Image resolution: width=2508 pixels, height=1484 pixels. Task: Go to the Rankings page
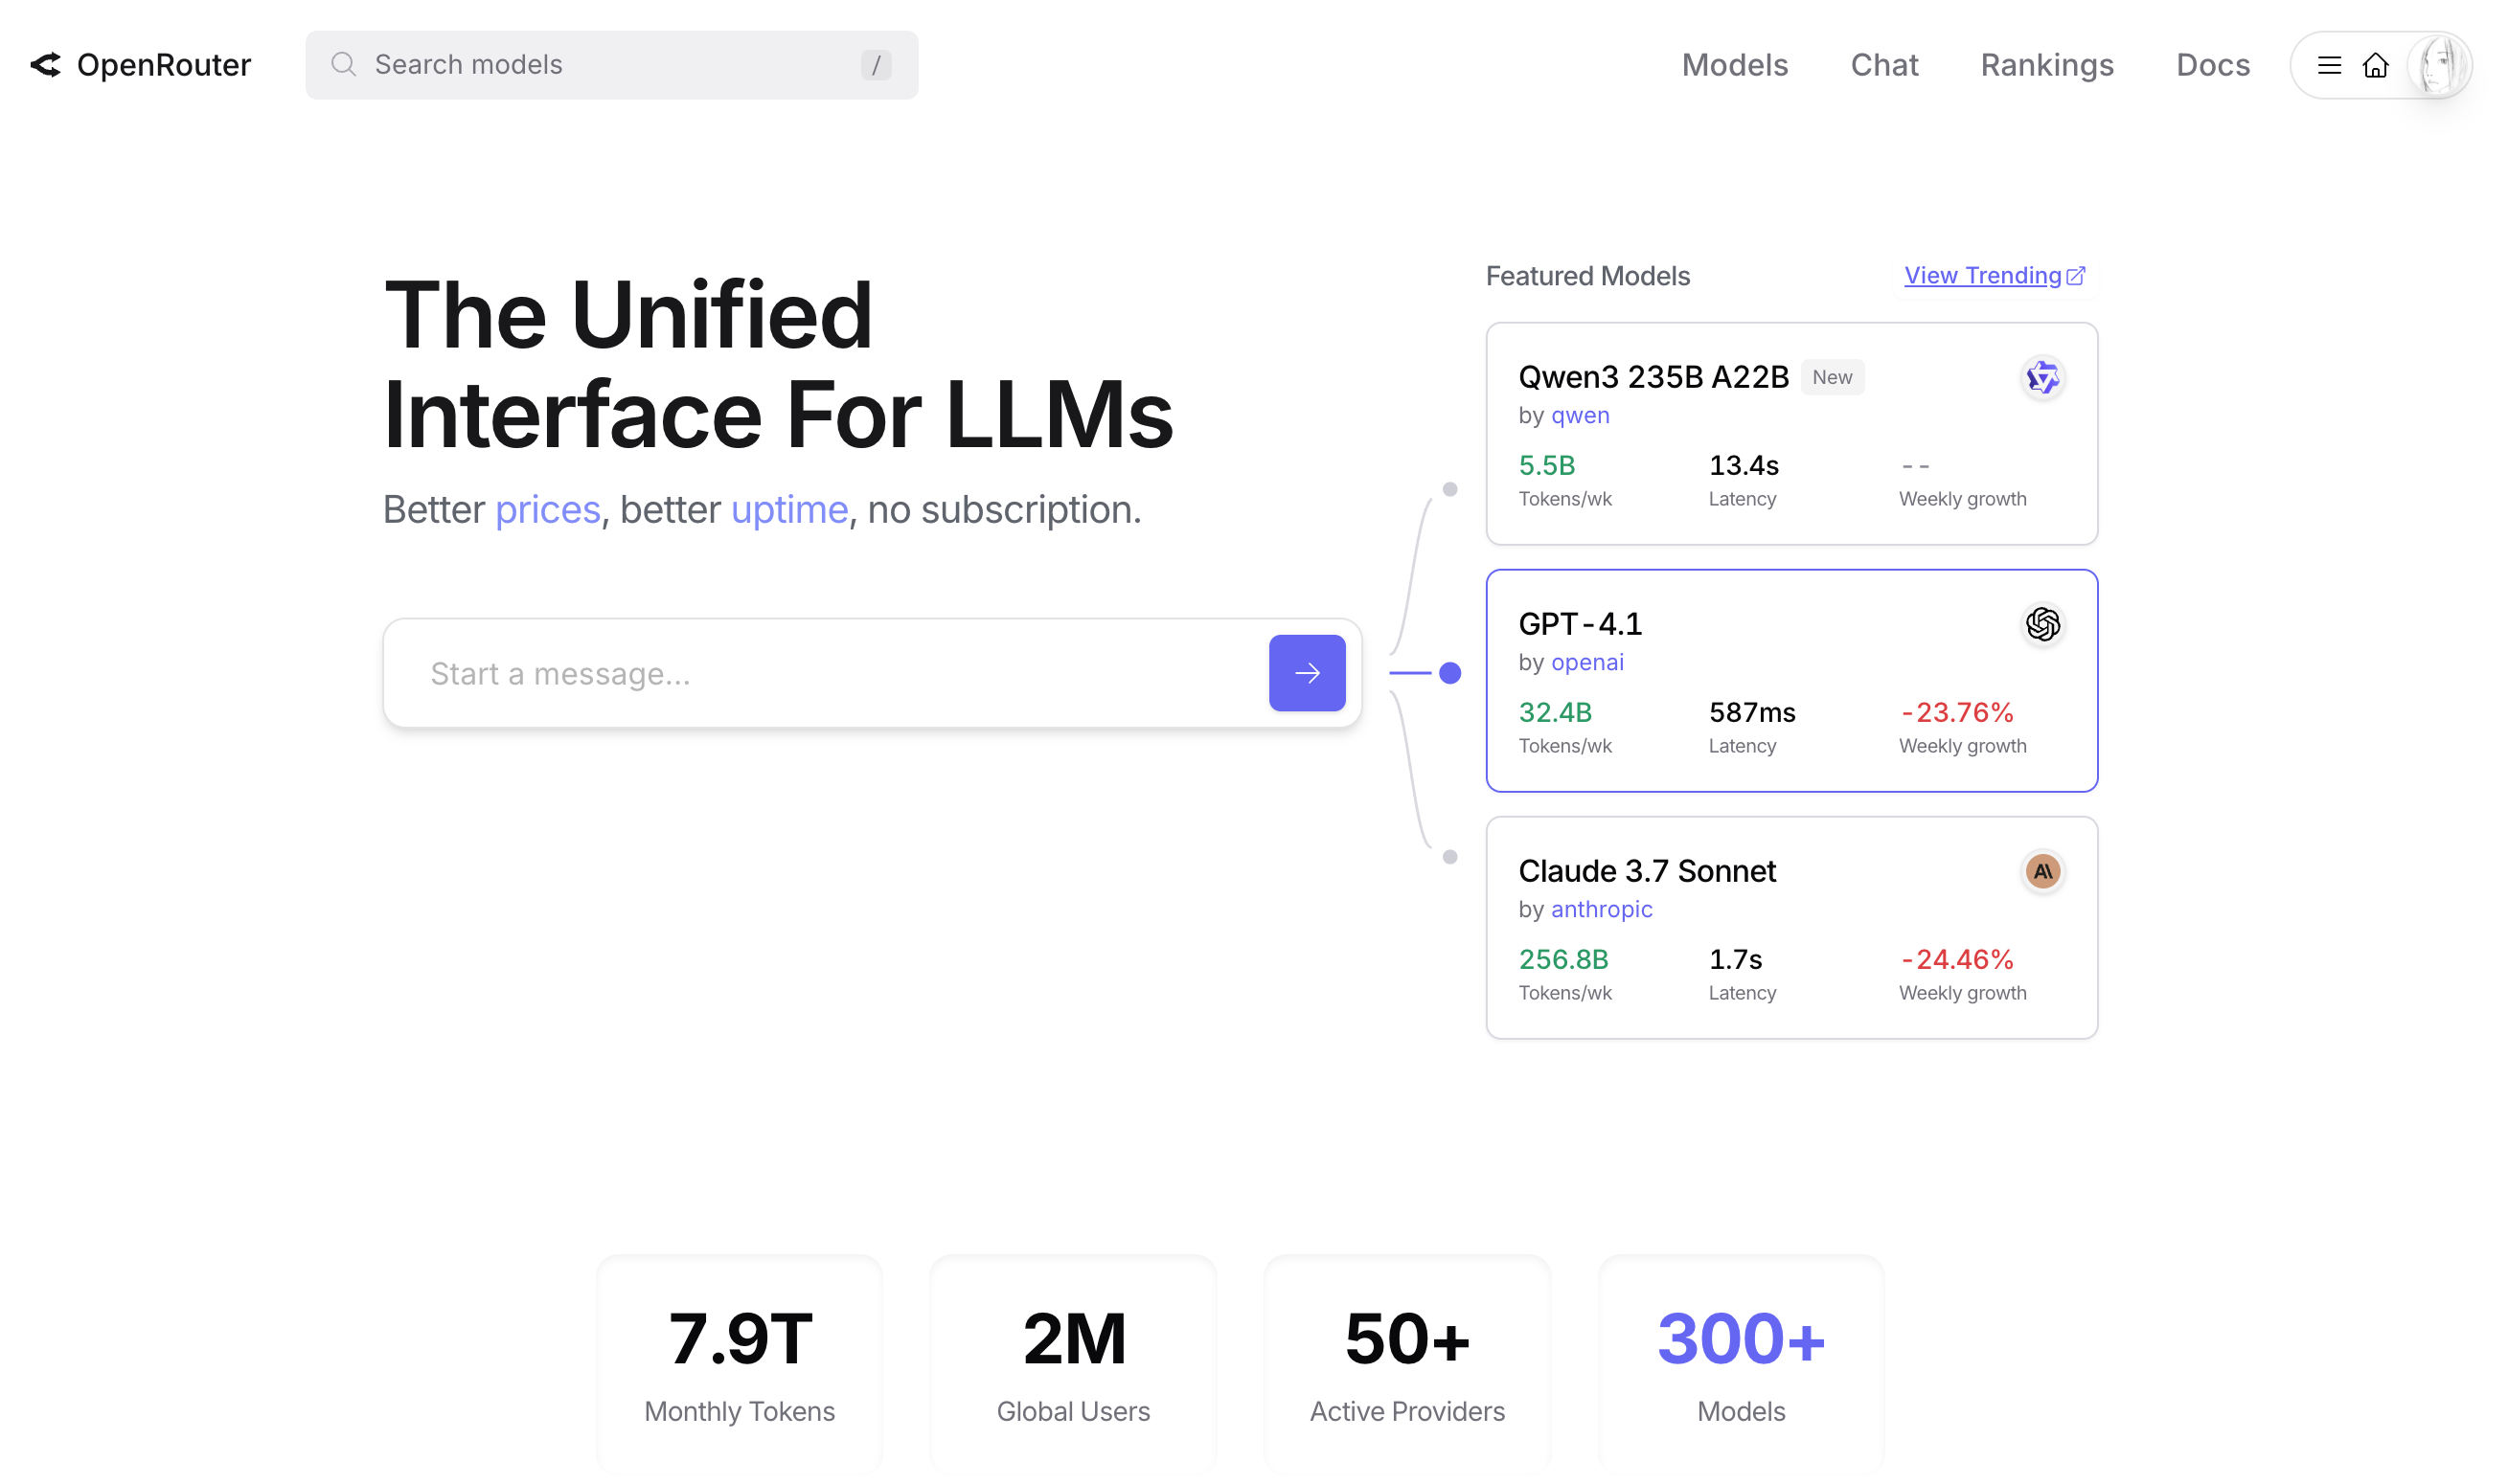2046,65
